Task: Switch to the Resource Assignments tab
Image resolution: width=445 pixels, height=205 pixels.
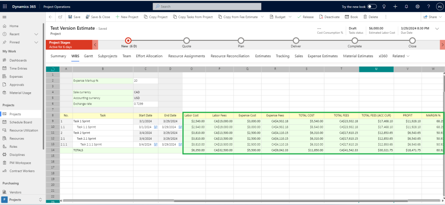Action: click(186, 56)
